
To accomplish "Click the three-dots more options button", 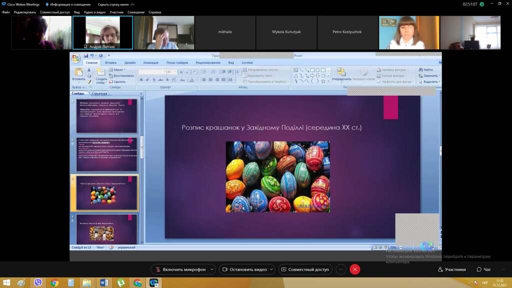I will pyautogui.click(x=341, y=269).
